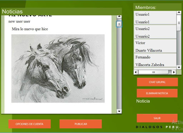Click the members list scroll up arrow

[179, 12]
